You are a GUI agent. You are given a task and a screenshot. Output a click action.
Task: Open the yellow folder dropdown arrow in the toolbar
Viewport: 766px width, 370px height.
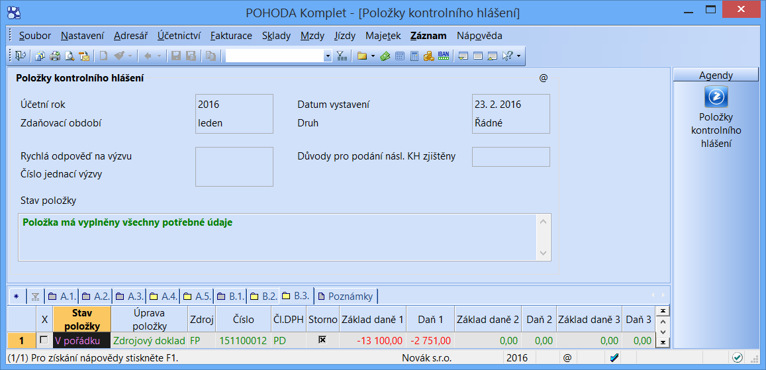[x=373, y=56]
